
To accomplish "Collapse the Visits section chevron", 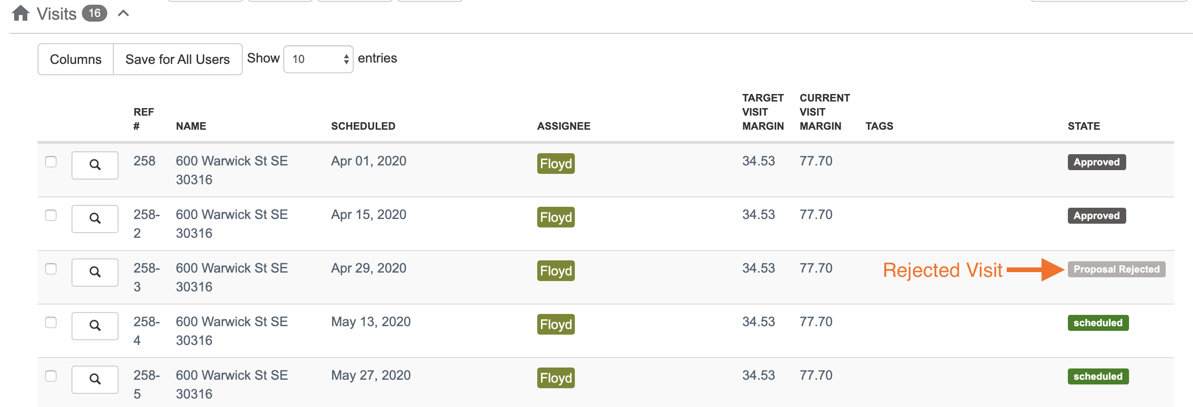I will [123, 13].
